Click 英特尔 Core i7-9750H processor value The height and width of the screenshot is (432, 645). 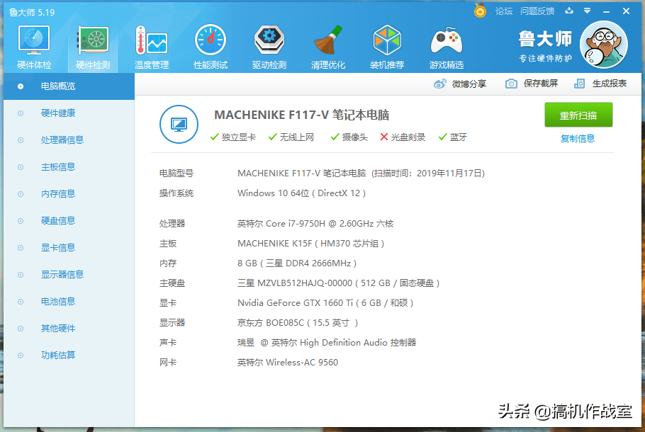point(315,224)
